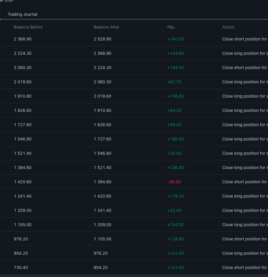Select the Close long position row above -36.00
The height and width of the screenshot is (277, 268).
[x=134, y=167]
